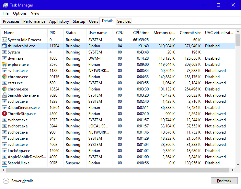Switch to the Startup tab
Screen dimensions: 241x189
tap(79, 21)
